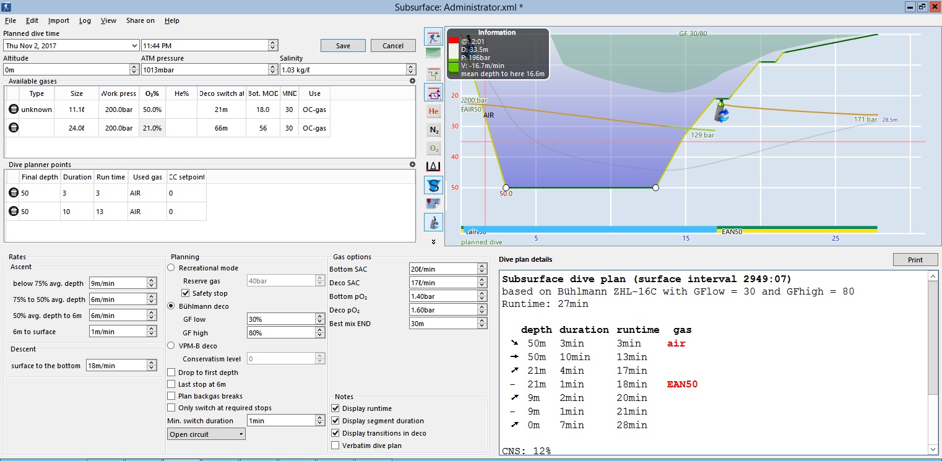Open the Import menu

[59, 20]
